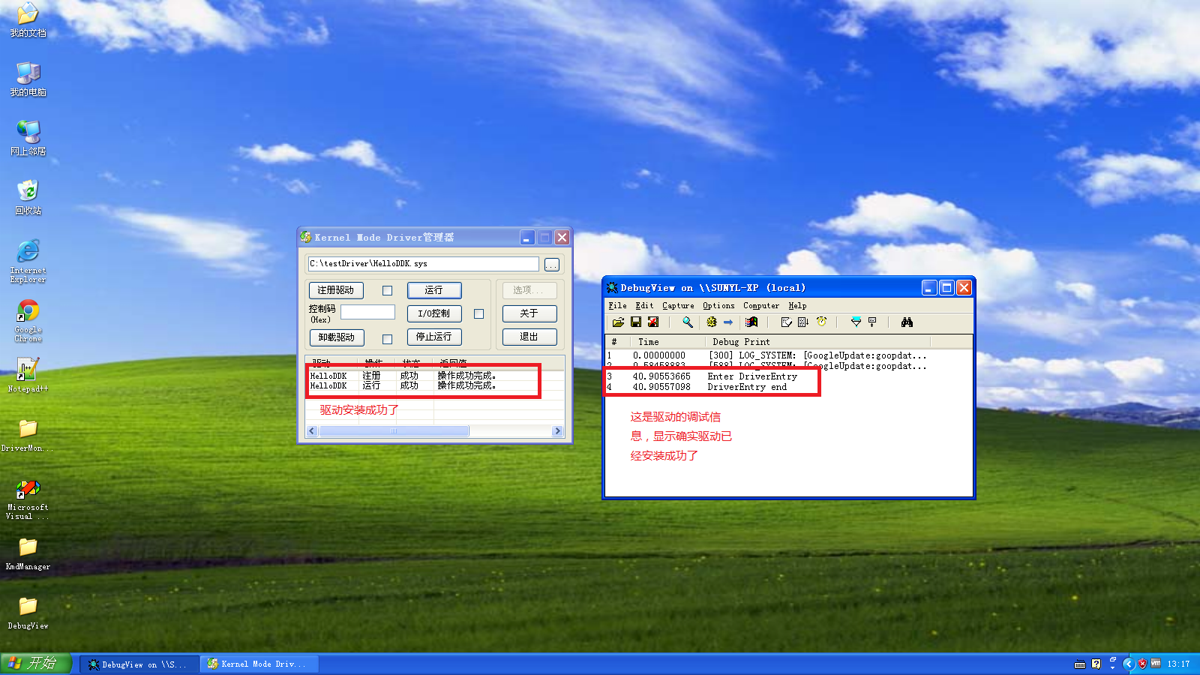Click the Open file icon in DebugView toolbar

point(618,322)
